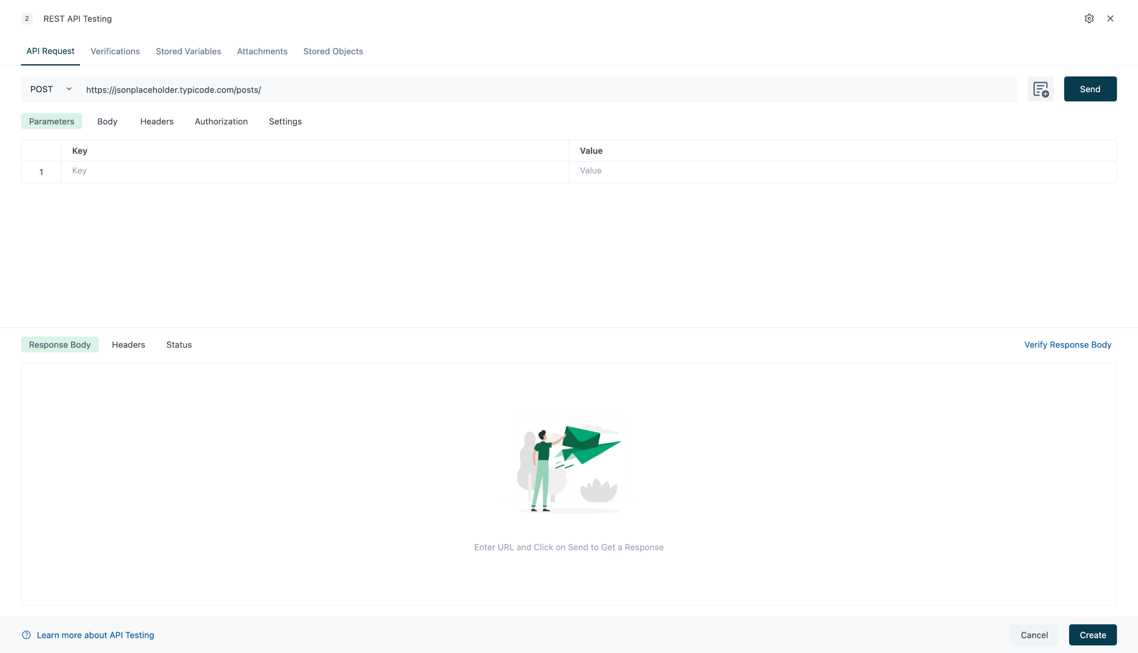Click the save request list icon
Image resolution: width=1138 pixels, height=653 pixels.
[x=1040, y=89]
